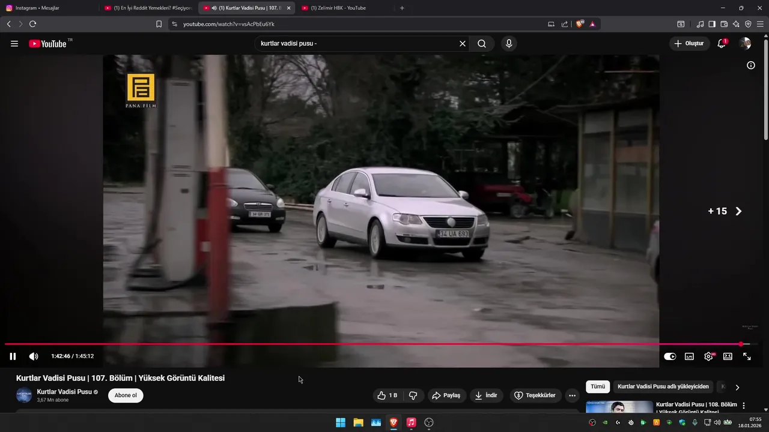The width and height of the screenshot is (769, 432).
Task: Open the 108. Bölüm video thumbnail
Action: (x=619, y=407)
